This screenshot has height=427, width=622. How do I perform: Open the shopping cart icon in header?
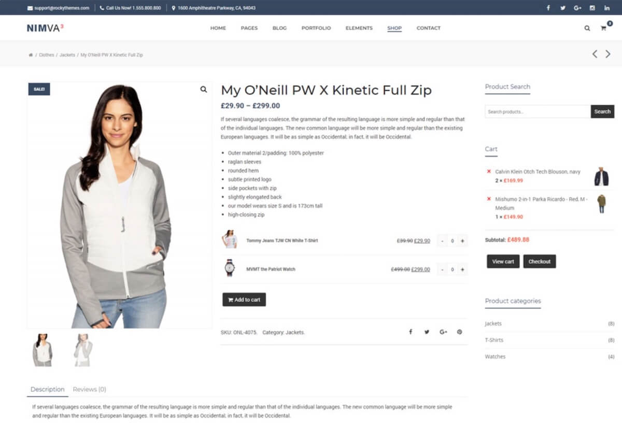click(x=603, y=27)
